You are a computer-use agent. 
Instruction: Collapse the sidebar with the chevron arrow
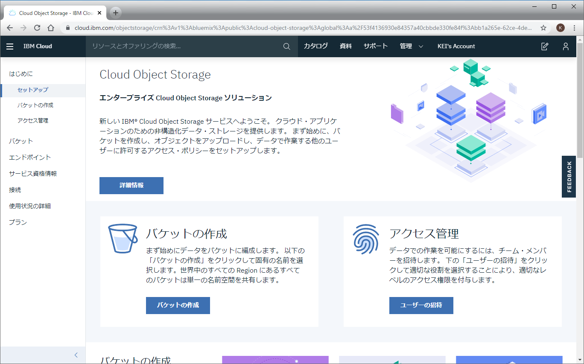76,355
